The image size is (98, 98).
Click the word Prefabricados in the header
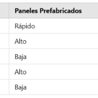(61, 11)
